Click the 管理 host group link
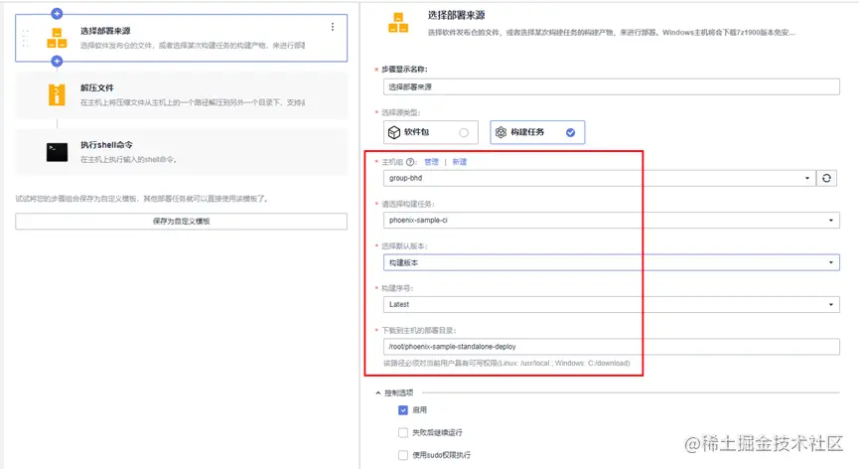Screen dimensions: 859x469 432,162
